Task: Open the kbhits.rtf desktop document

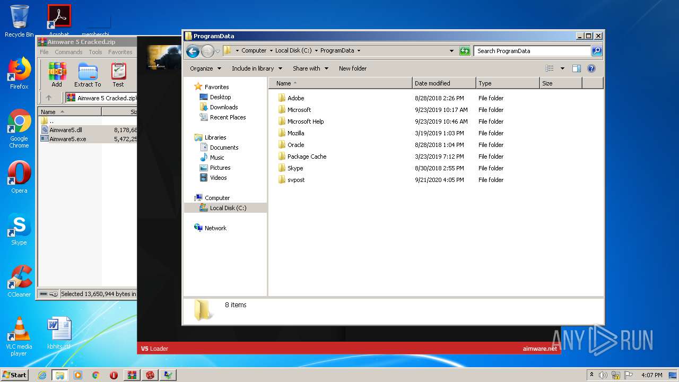Action: (x=59, y=333)
